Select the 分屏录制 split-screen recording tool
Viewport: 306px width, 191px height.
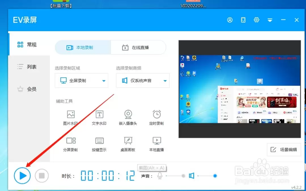tap(71, 144)
